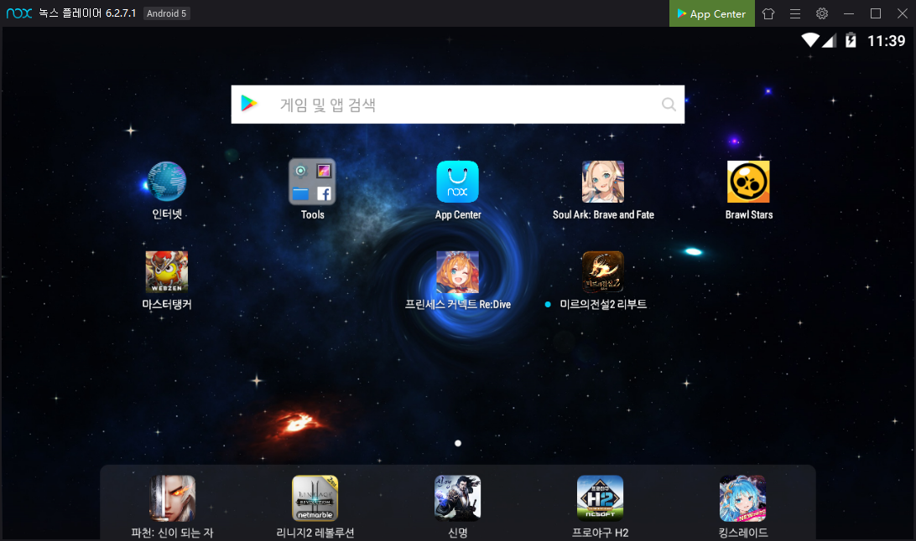Click the Nox logo in title bar

19,13
